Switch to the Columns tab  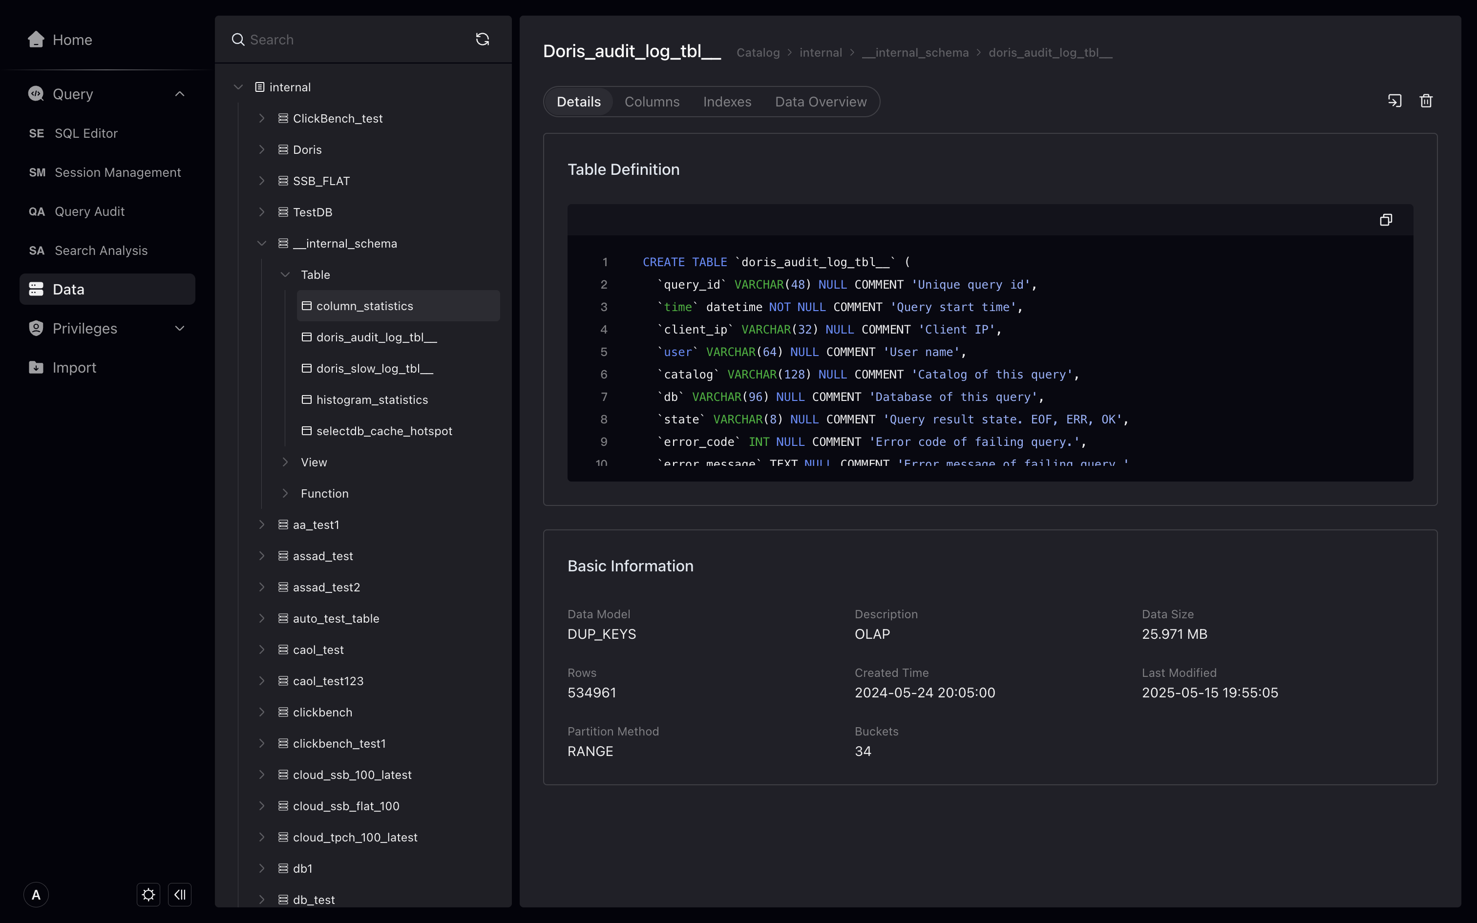pyautogui.click(x=652, y=102)
